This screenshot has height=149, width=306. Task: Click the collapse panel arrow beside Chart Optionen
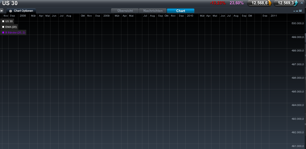coord(2,11)
